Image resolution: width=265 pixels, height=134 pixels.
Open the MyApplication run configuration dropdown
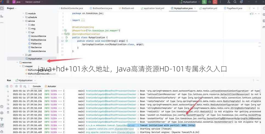click(x=190, y=2)
